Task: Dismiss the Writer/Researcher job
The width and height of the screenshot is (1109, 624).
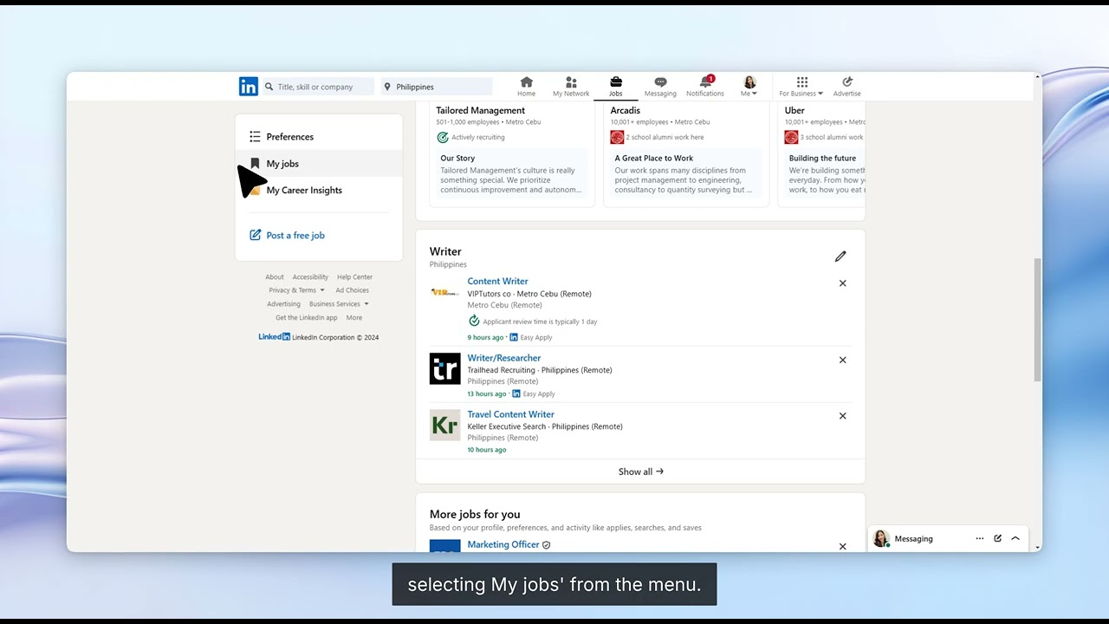Action: (842, 360)
